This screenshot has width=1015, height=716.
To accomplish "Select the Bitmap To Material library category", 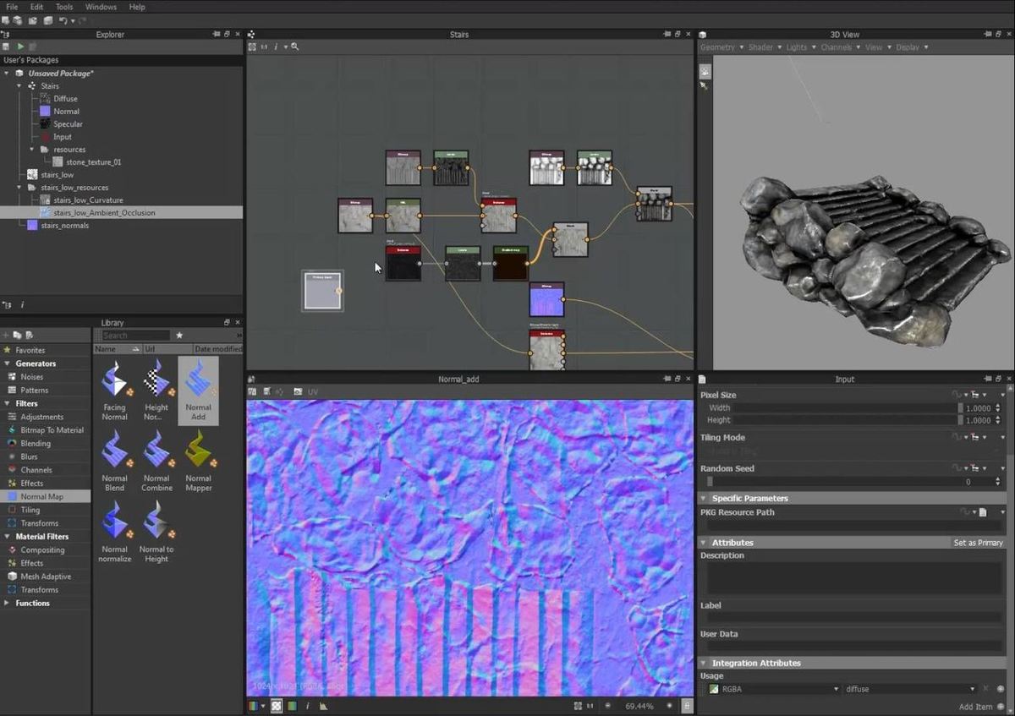I will point(52,430).
